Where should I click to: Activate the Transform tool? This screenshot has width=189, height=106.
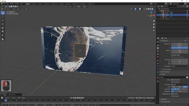click(x=3, y=31)
